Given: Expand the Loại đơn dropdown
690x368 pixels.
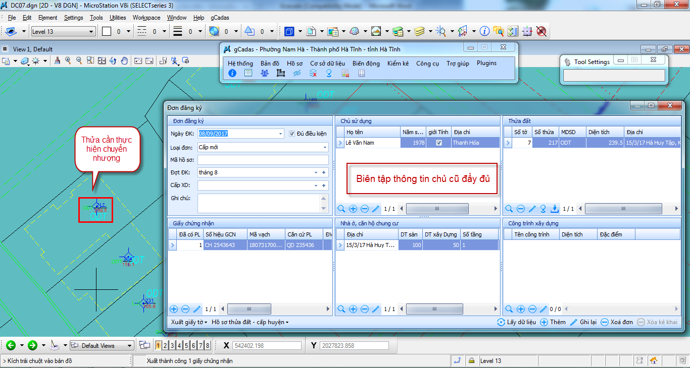Looking at the screenshot, I should click(325, 148).
